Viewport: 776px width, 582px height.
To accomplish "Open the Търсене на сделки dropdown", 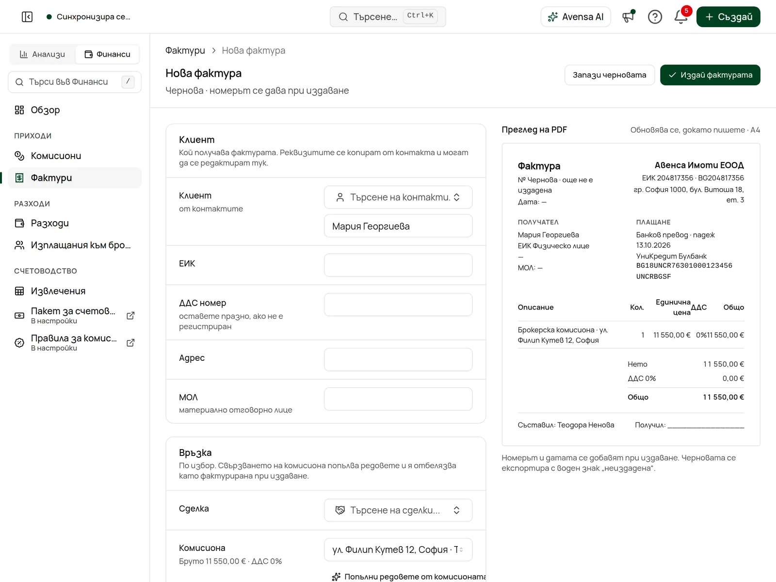I will pyautogui.click(x=398, y=510).
